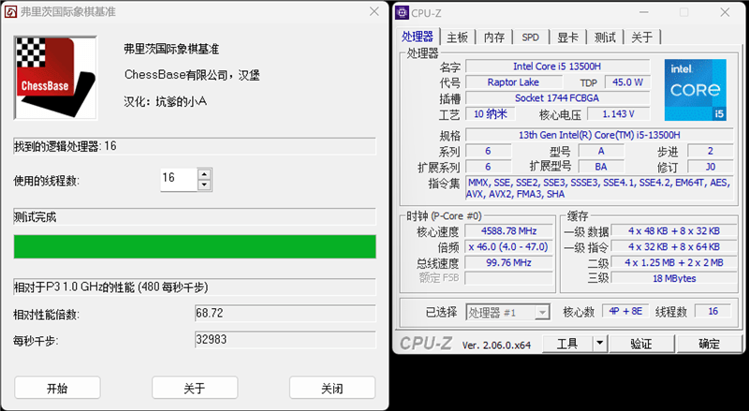Click the core voltage value 1.143 V

click(619, 113)
